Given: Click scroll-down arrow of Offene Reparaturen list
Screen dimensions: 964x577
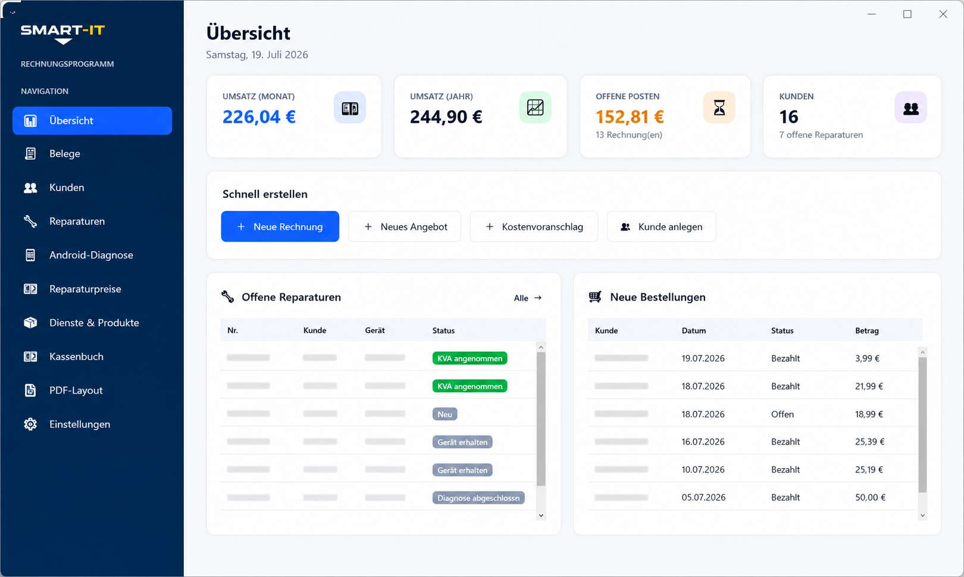Looking at the screenshot, I should 541,516.
